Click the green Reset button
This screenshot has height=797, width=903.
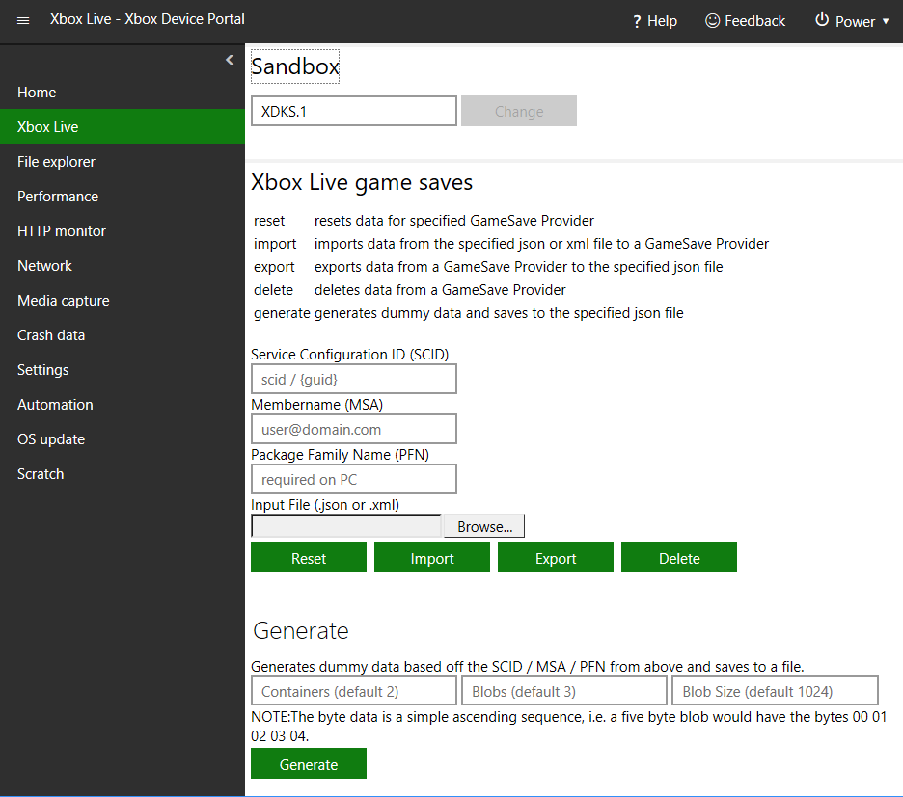coord(309,558)
